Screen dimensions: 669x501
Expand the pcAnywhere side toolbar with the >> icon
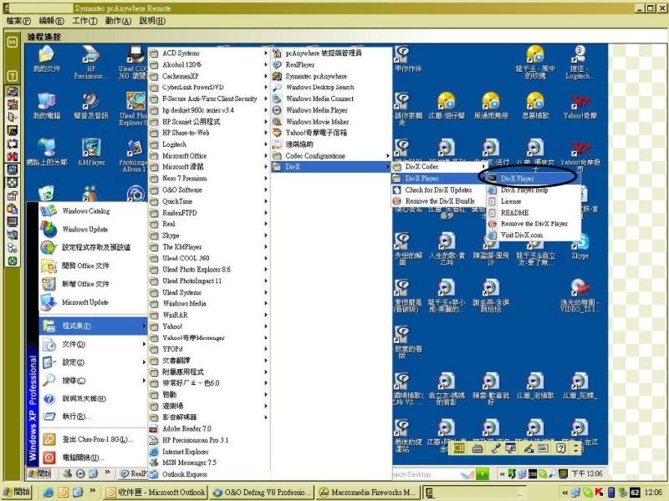13,43
